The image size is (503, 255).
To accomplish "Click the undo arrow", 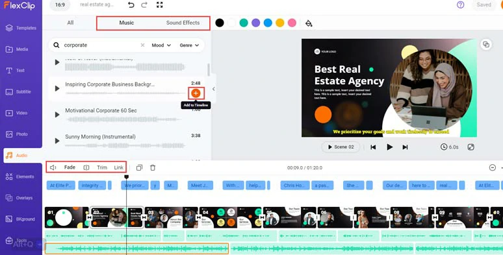I will coord(131,5).
